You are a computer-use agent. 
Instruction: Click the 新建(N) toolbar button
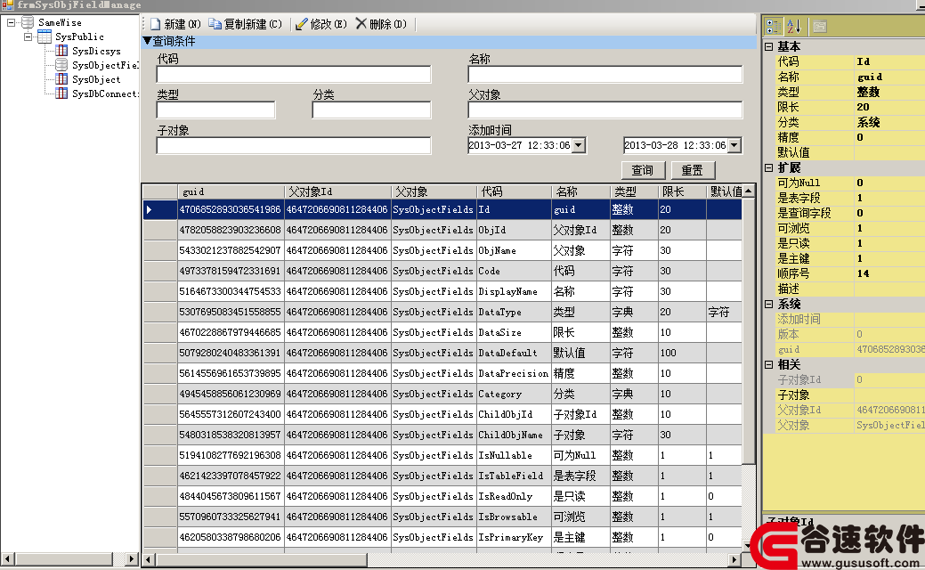click(175, 24)
